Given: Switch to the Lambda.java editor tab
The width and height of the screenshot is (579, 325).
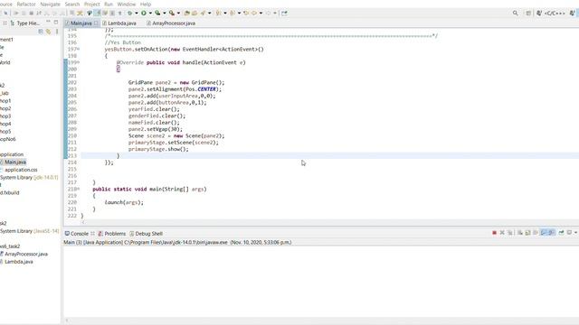Looking at the screenshot, I should 119,23.
